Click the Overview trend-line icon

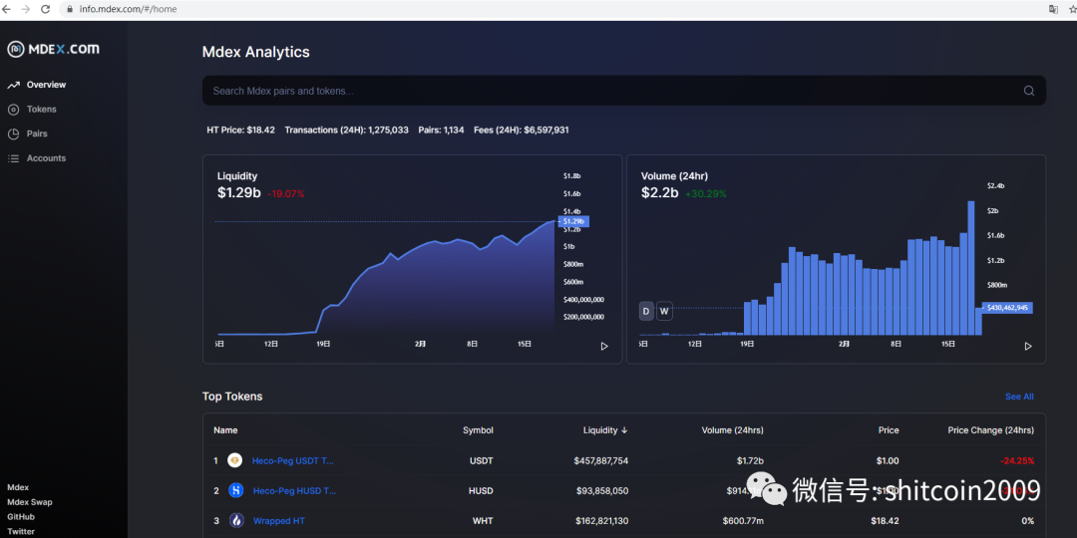(x=13, y=85)
